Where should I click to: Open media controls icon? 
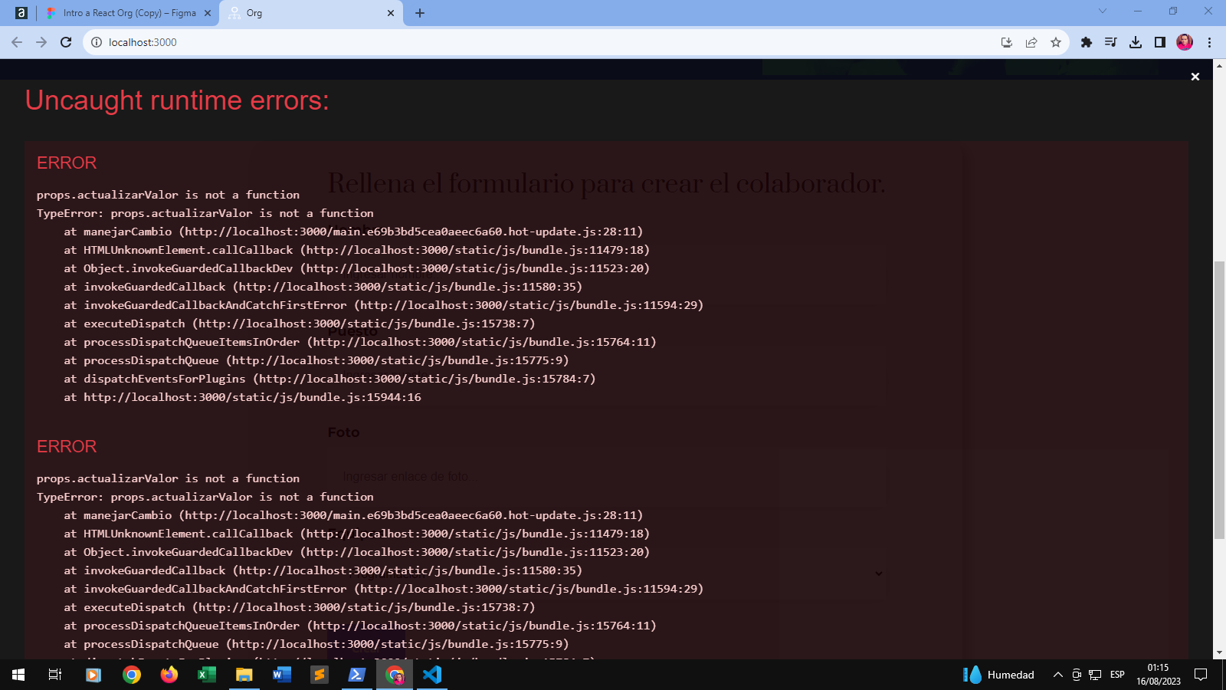tap(1110, 42)
